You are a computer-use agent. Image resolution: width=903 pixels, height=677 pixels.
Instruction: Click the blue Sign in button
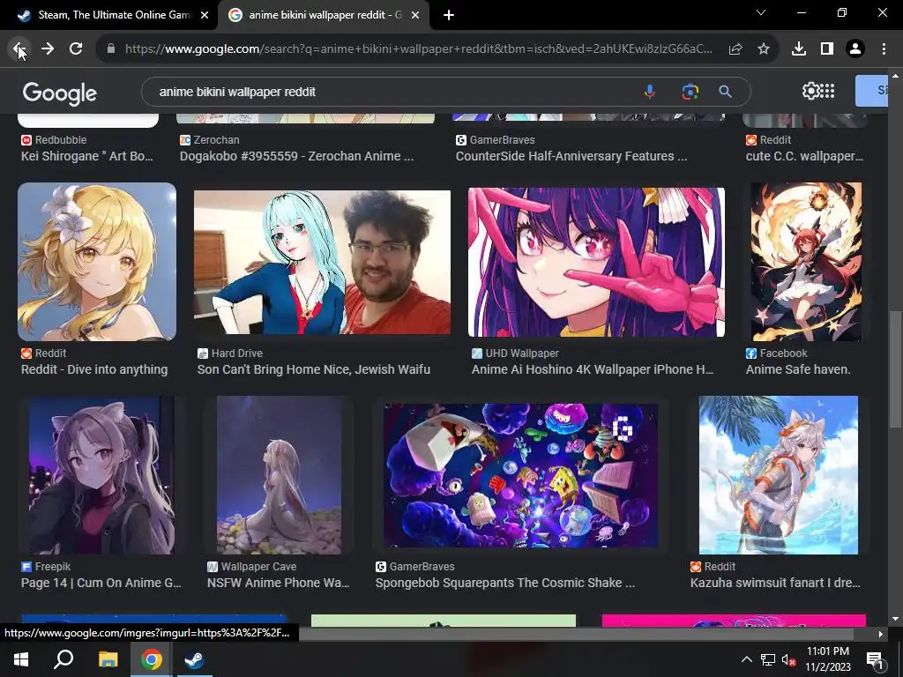871,91
